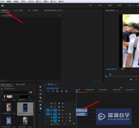Open program monitor zoom fit dropdown
The image size is (139, 128).
pyautogui.click(x=126, y=69)
